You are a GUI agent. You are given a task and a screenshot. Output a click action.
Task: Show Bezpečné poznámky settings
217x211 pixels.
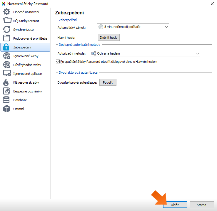click(25, 91)
